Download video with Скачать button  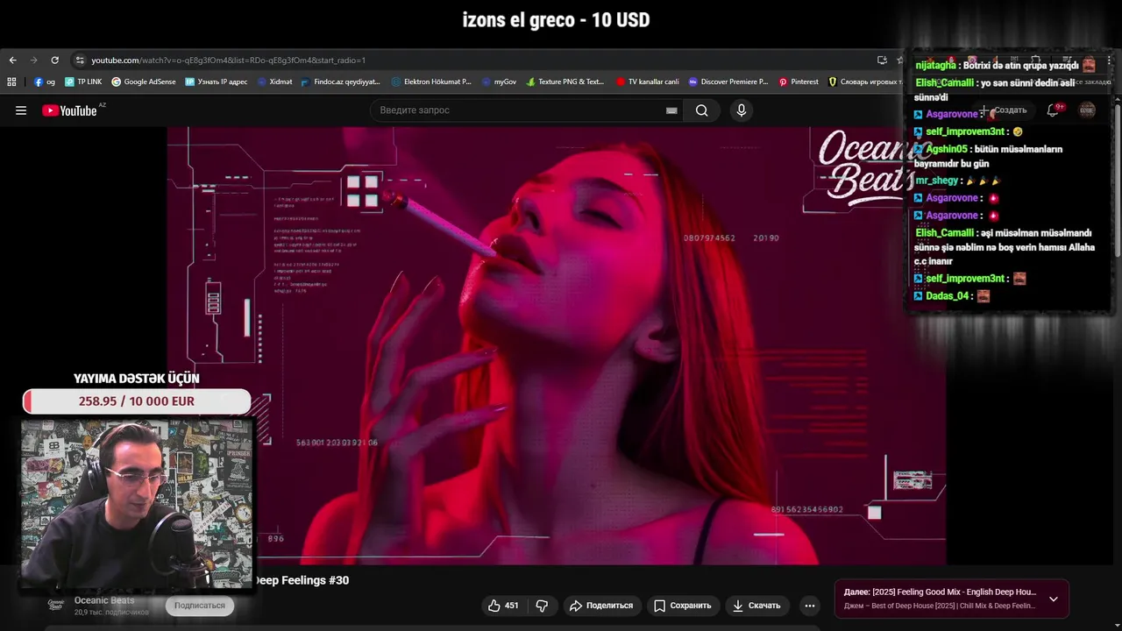[x=756, y=606]
